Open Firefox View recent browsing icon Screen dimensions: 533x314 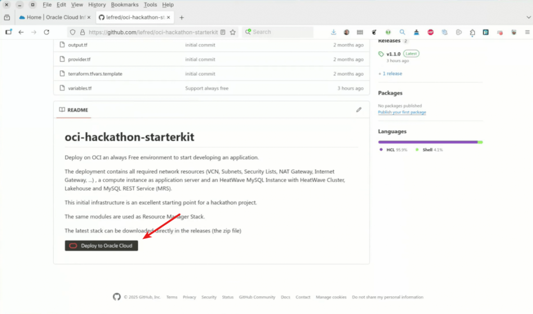point(7,17)
